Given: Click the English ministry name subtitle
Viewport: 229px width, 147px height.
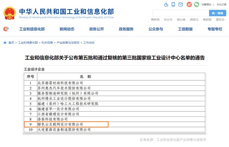Looking at the screenshot, I should click(x=66, y=17).
